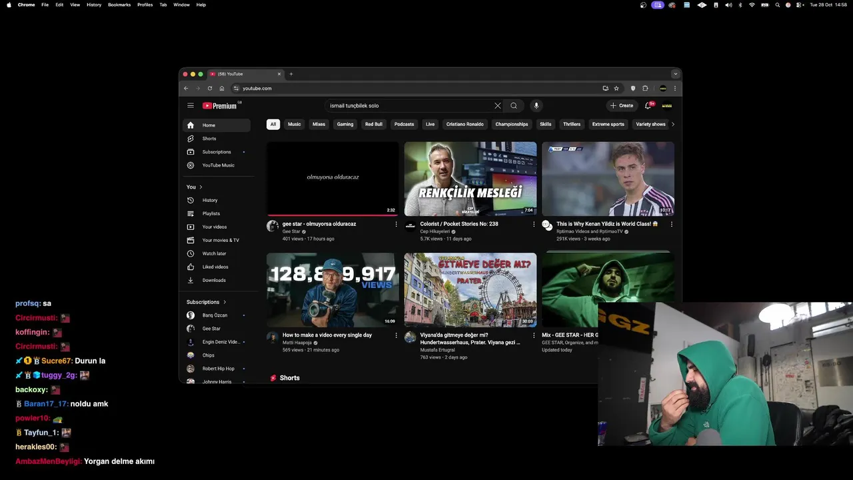
Task: Bookmark this page with the star icon
Action: [616, 88]
